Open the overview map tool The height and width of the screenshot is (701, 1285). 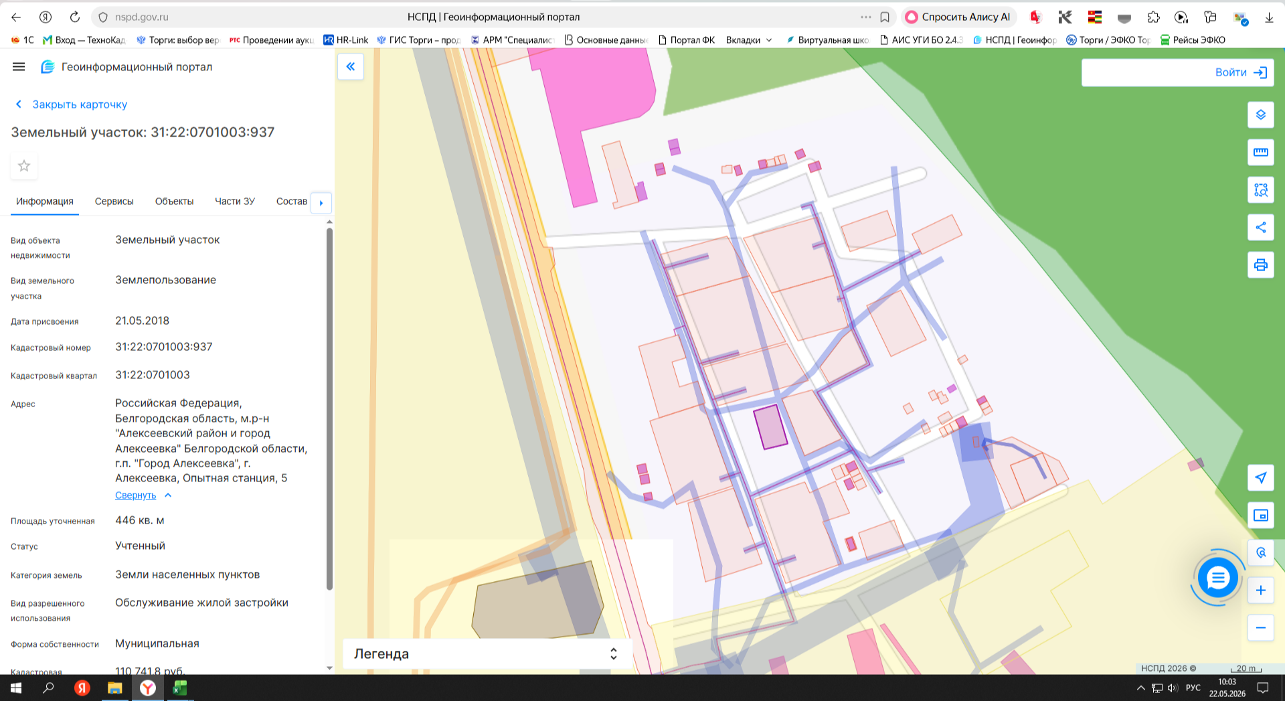(1261, 516)
